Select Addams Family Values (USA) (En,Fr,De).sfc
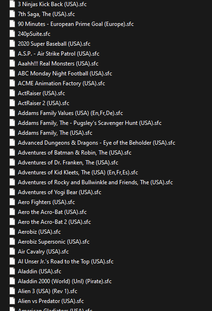212x311 pixels. pyautogui.click(x=70, y=113)
